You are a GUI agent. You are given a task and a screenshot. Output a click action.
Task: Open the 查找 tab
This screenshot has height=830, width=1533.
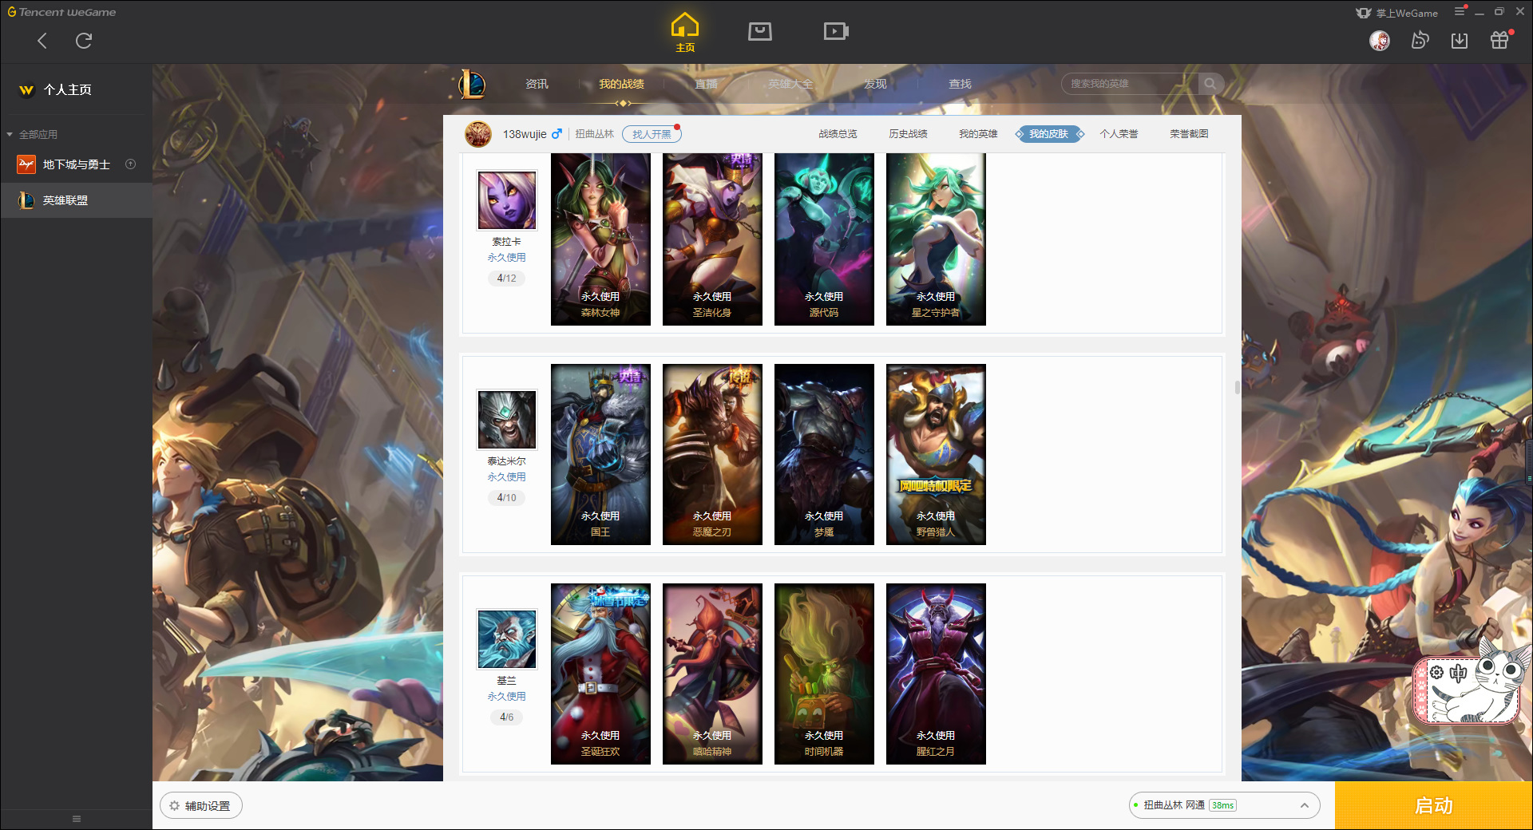click(960, 84)
